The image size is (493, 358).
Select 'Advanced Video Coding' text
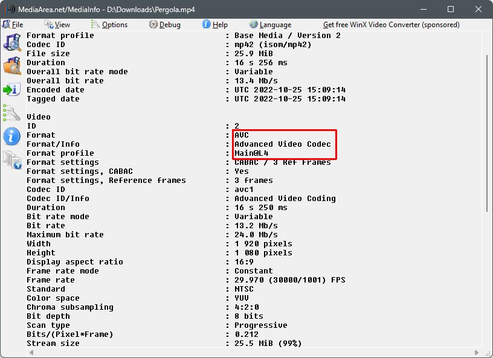285,199
